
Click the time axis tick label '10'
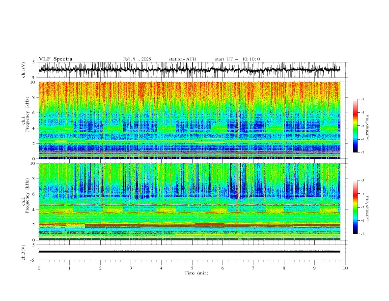(x=345, y=268)
